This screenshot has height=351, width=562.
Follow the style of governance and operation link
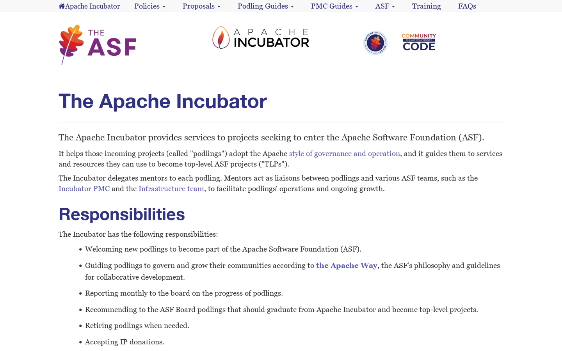pyautogui.click(x=345, y=154)
